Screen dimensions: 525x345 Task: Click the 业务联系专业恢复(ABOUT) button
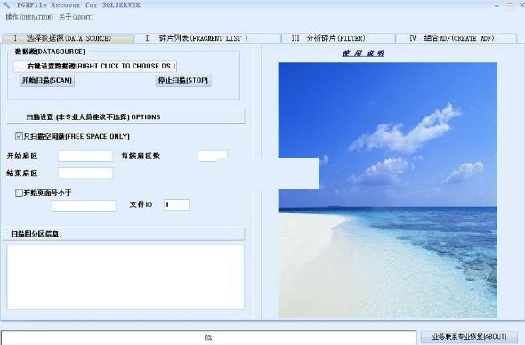point(469,337)
